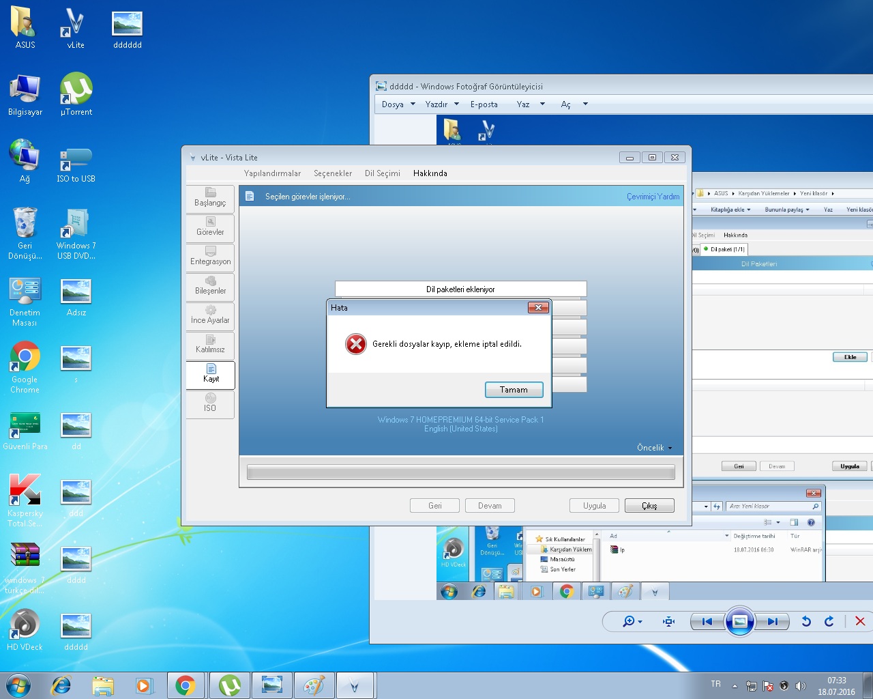Screen dimensions: 873x699
Task: Delete the photo with red X icon
Action: (x=860, y=621)
